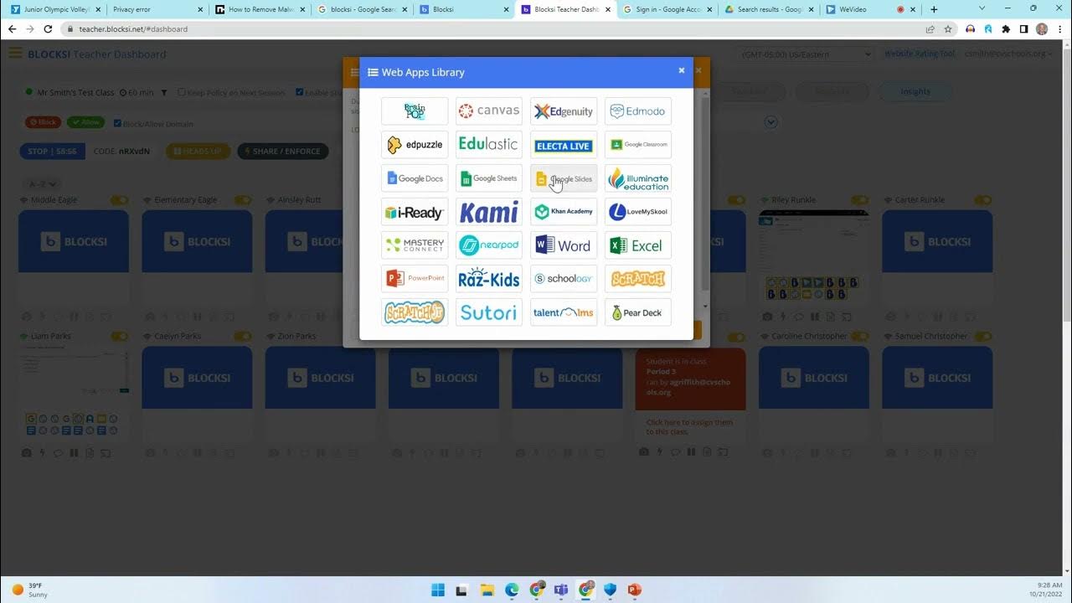Toggle Riley Runkle's student switch
The image size is (1072, 603).
[860, 200]
